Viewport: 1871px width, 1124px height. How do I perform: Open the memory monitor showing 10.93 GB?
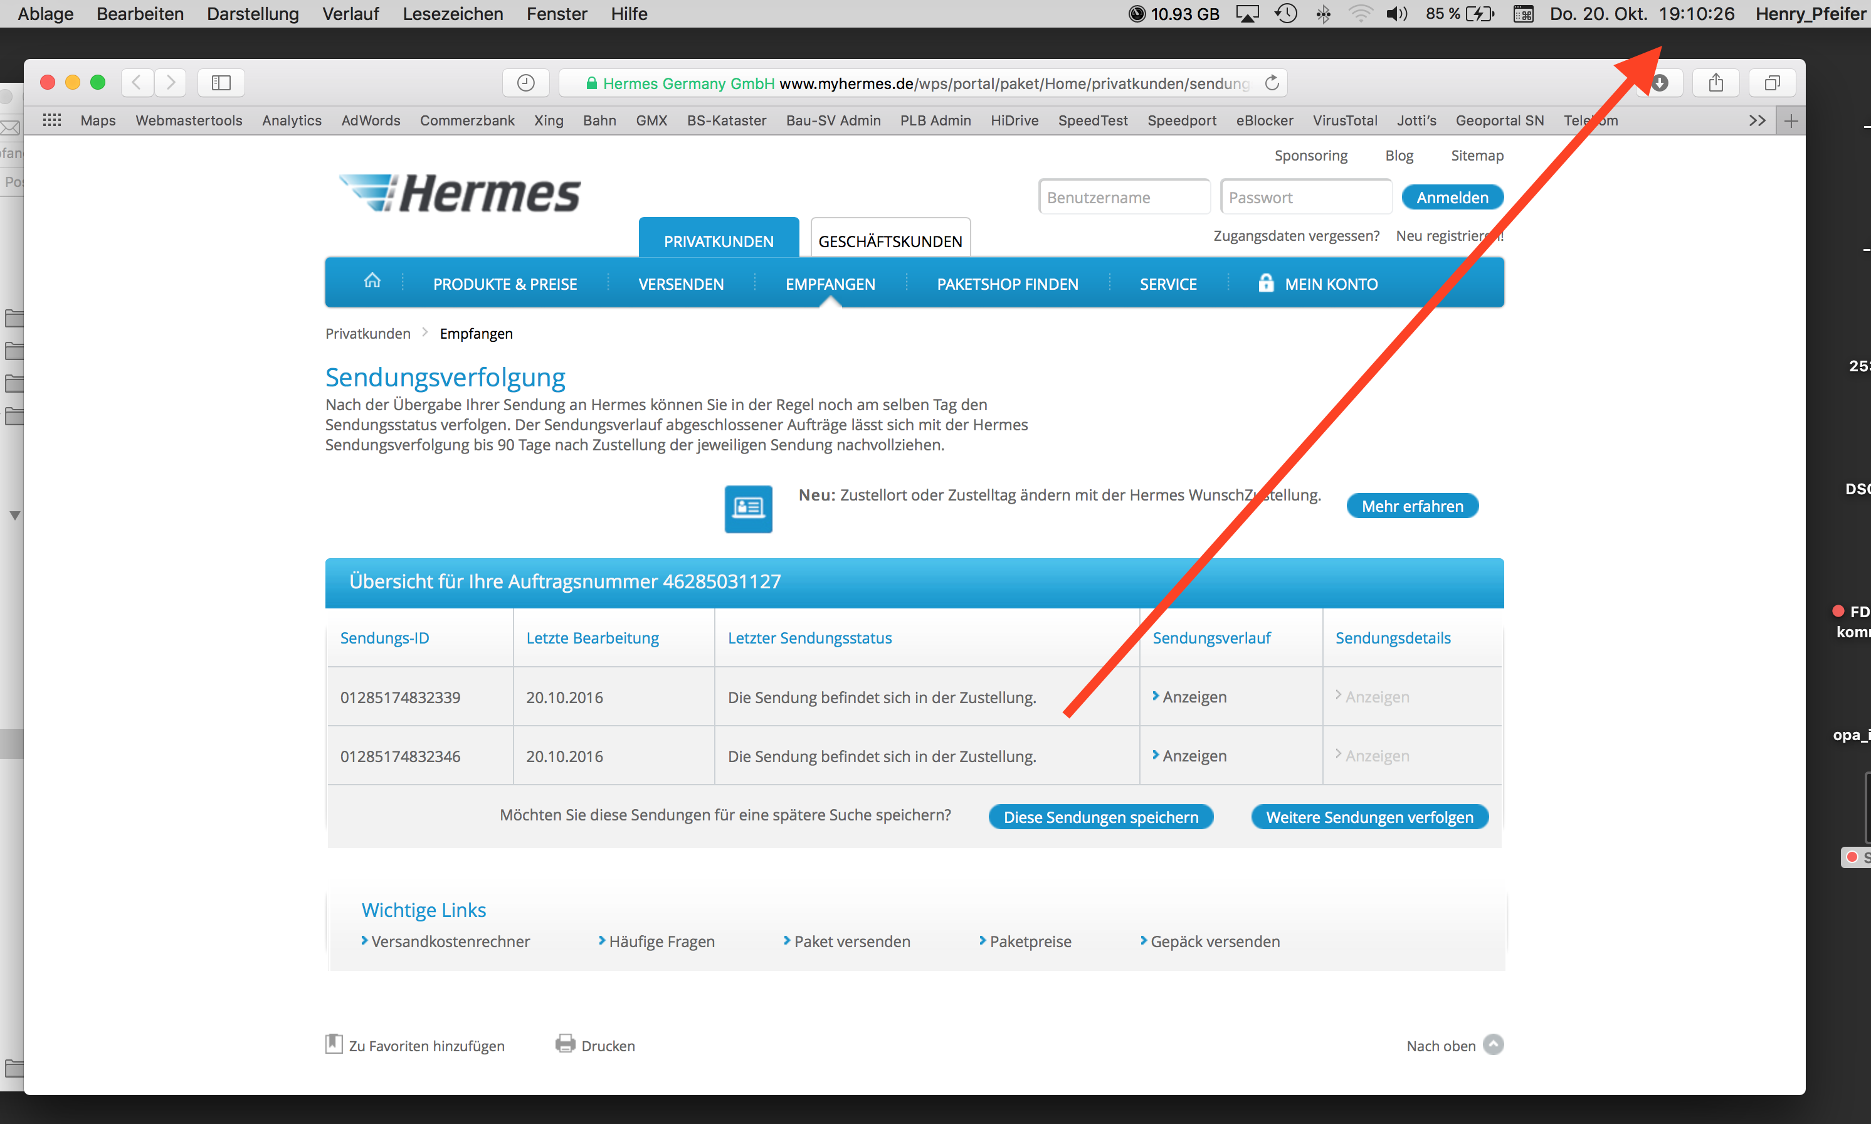(x=1174, y=14)
